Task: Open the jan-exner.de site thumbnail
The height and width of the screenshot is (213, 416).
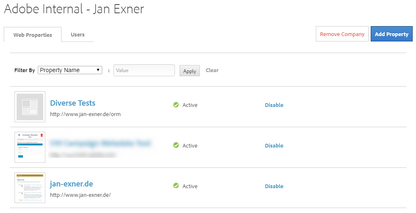Action: [x=30, y=188]
